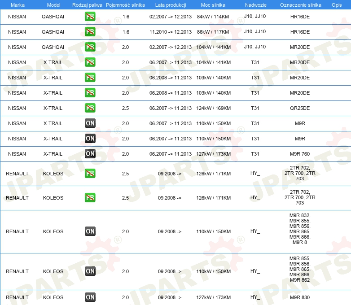The image size is (351, 305).
Task: Click diesel ON icon in M9R 830 Koleos row
Action: pyautogui.click(x=90, y=297)
